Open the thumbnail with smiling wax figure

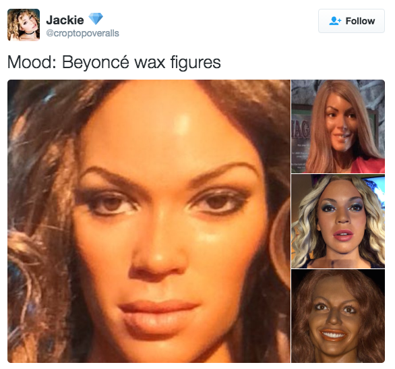[x=338, y=316]
